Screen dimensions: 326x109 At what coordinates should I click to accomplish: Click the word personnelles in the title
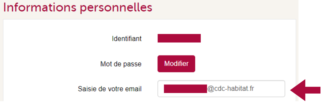(117, 8)
